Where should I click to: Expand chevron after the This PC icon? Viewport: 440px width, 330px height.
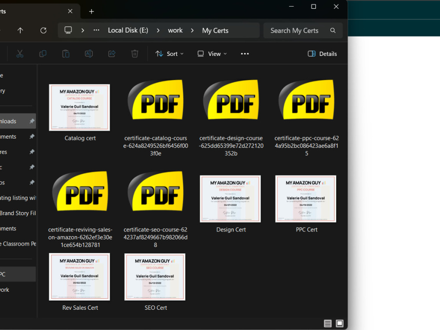83,30
